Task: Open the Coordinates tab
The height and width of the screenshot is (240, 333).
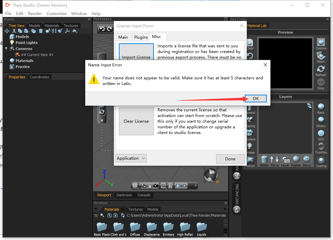Action: (x=39, y=77)
